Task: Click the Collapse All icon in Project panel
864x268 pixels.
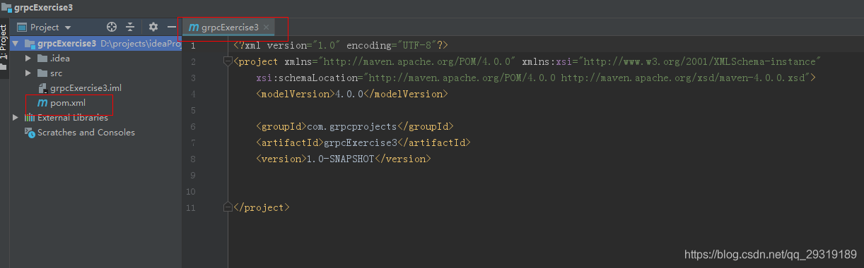Action: (130, 27)
